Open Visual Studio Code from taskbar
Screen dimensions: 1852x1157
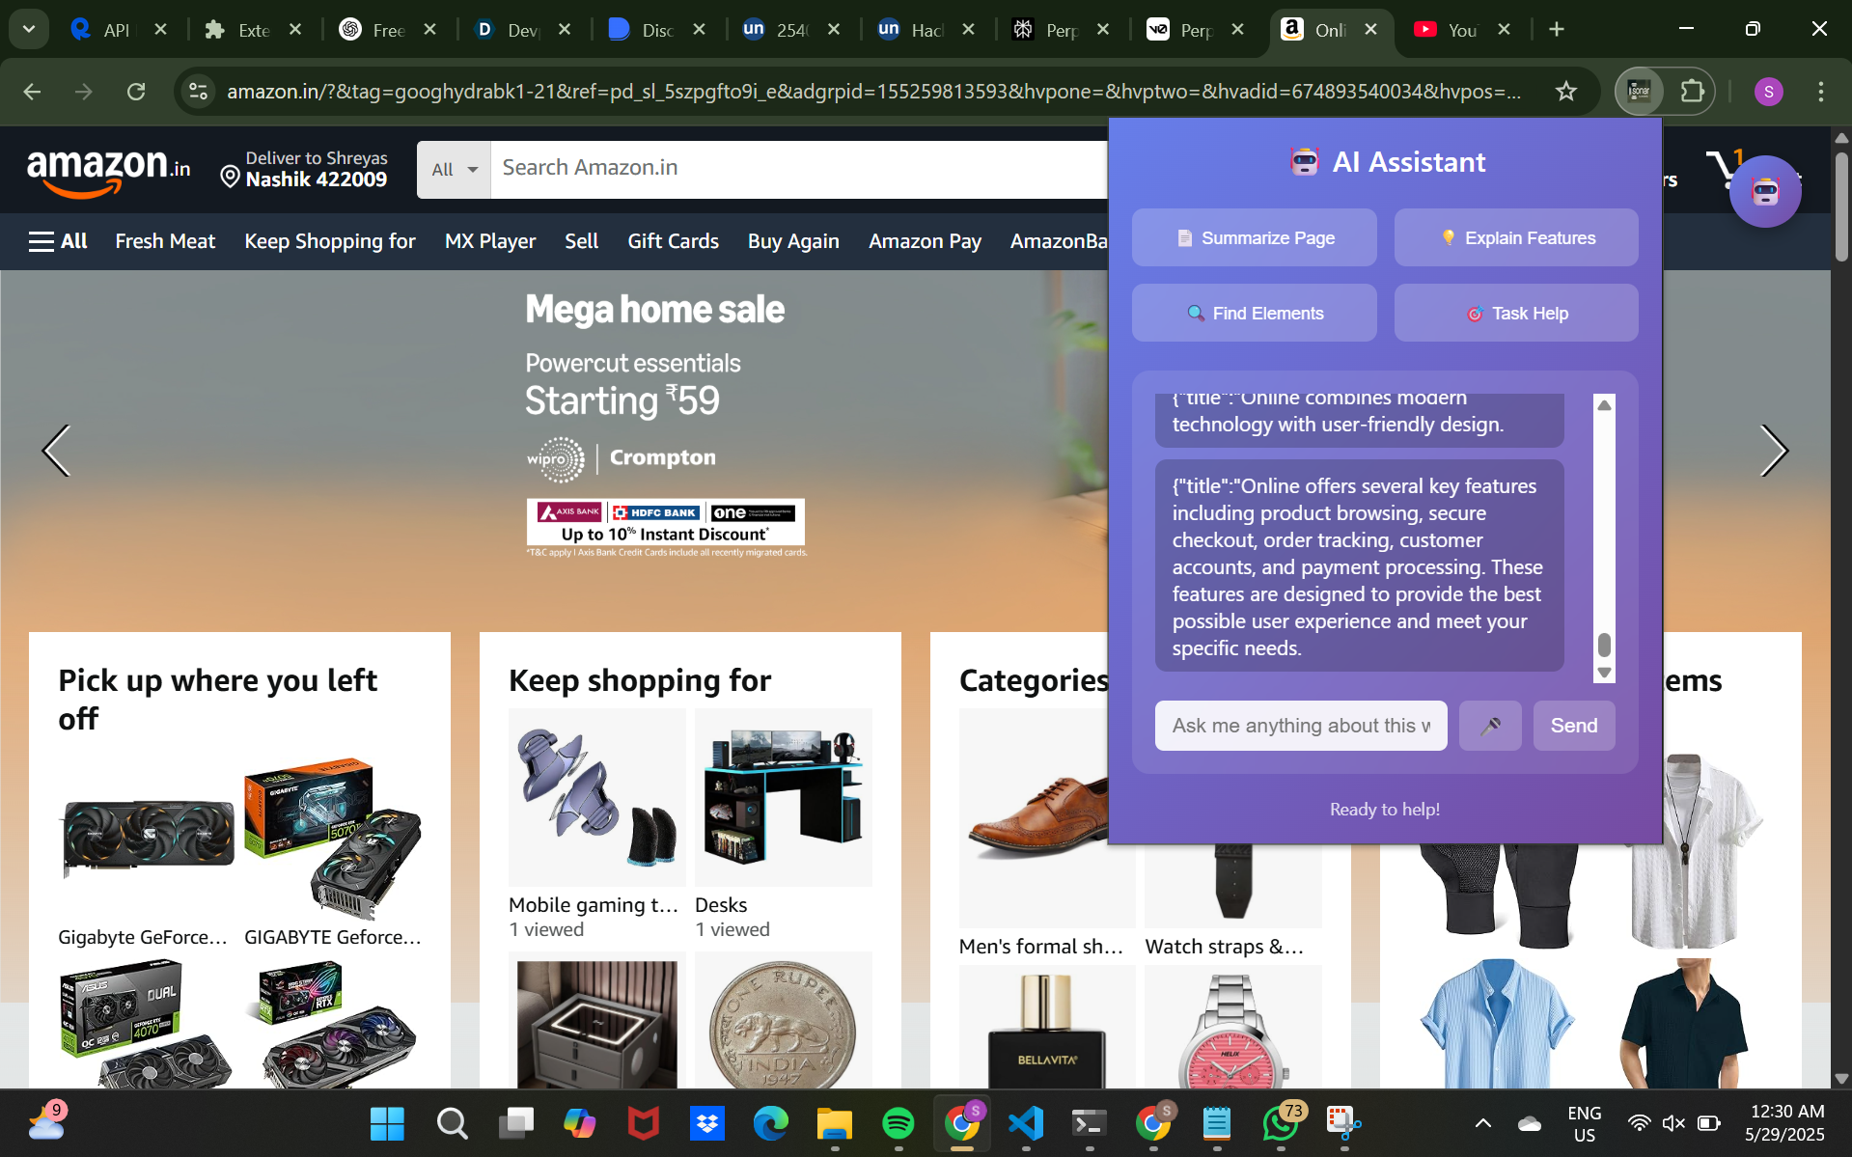(1026, 1123)
